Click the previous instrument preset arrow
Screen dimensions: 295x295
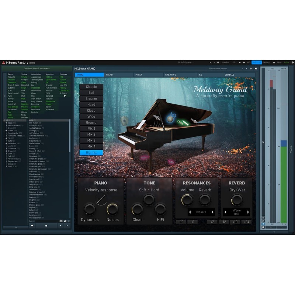(x=243, y=69)
